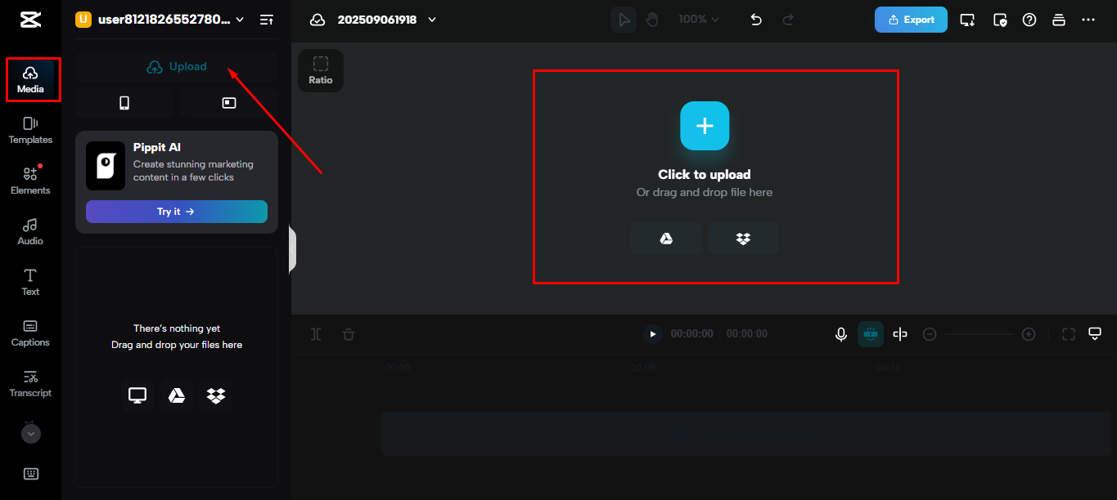Click Export to render the project
The width and height of the screenshot is (1117, 500).
[911, 19]
